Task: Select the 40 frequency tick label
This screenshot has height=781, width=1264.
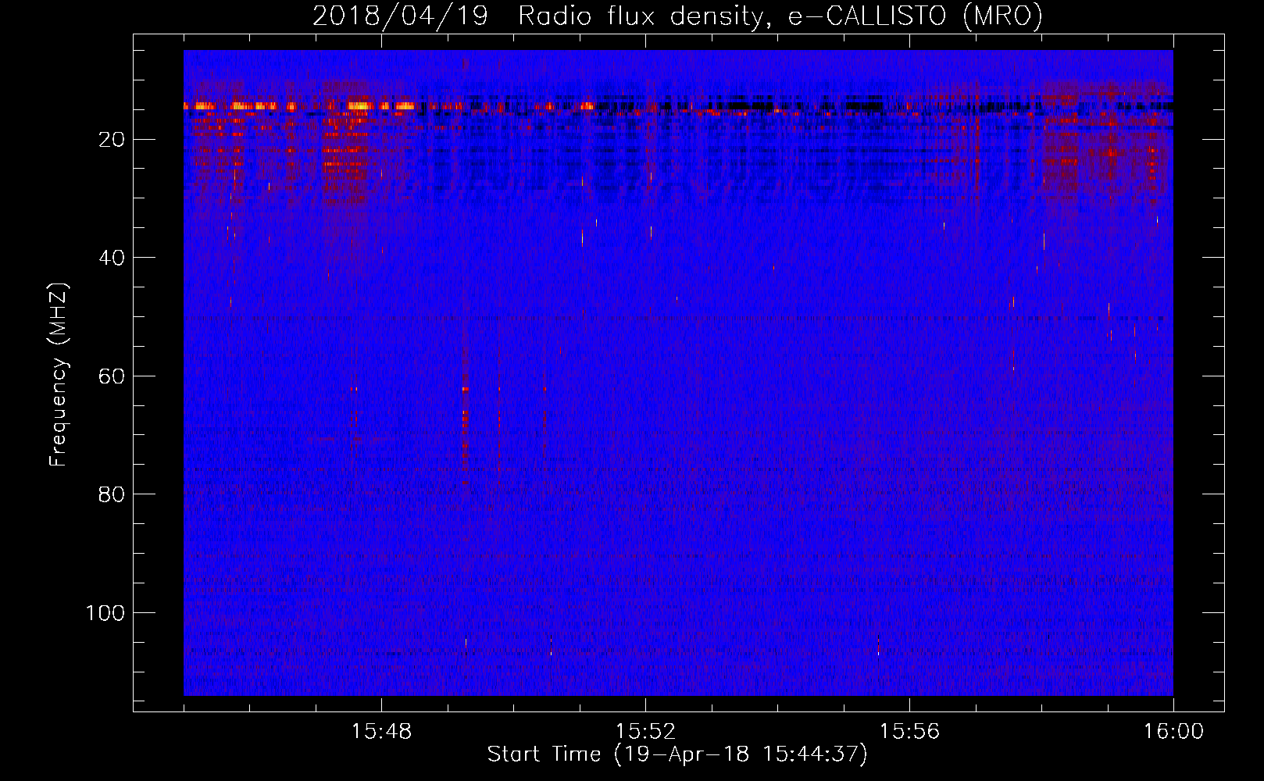Action: click(x=112, y=258)
